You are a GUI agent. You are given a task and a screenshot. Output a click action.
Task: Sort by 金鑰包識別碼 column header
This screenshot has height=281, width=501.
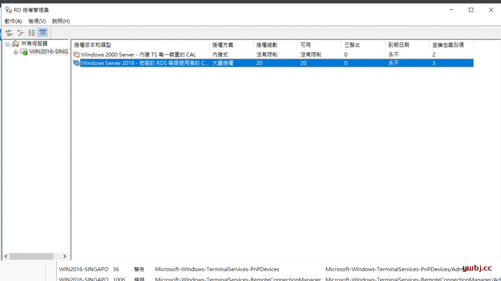[x=451, y=45]
